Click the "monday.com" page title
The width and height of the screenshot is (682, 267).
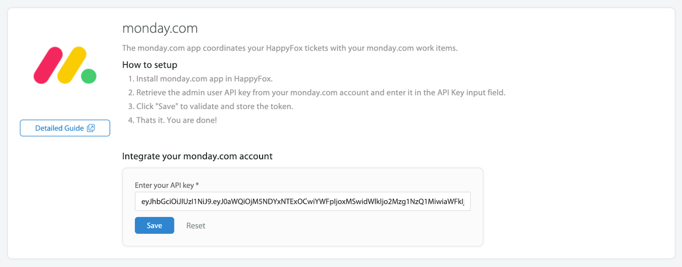pos(160,29)
